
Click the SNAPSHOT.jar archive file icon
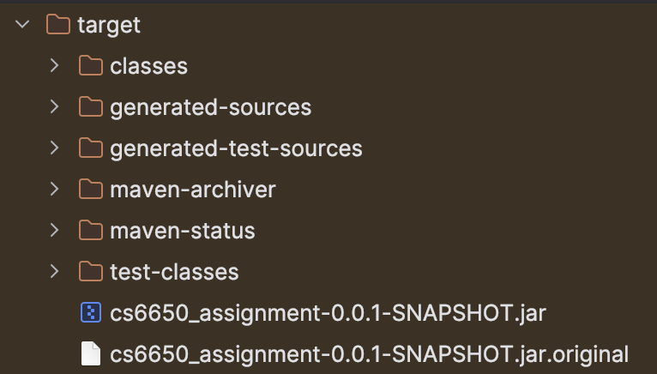click(x=90, y=313)
